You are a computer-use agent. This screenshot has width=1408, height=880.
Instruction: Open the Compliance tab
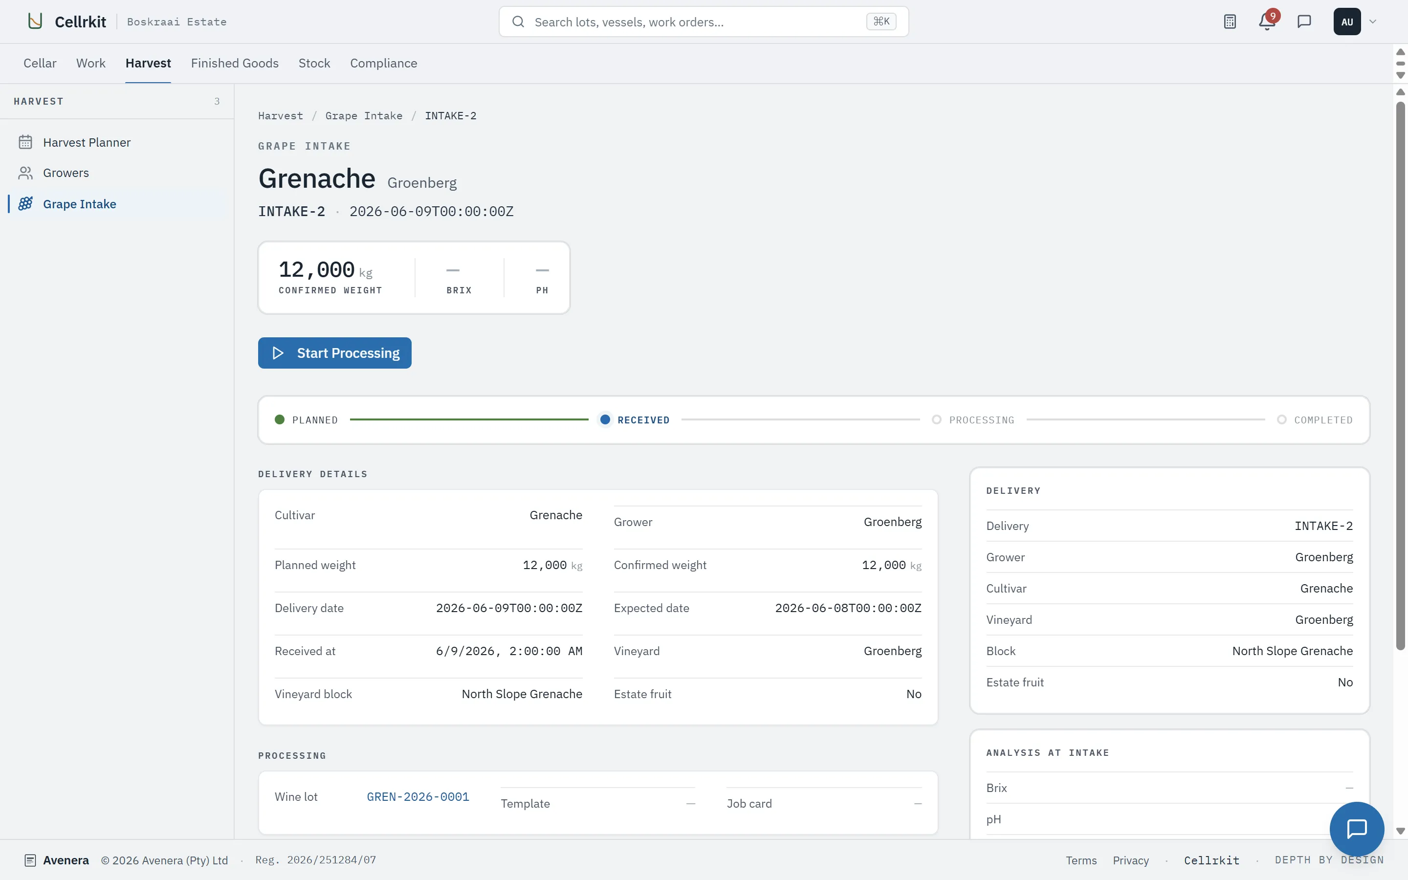tap(383, 63)
